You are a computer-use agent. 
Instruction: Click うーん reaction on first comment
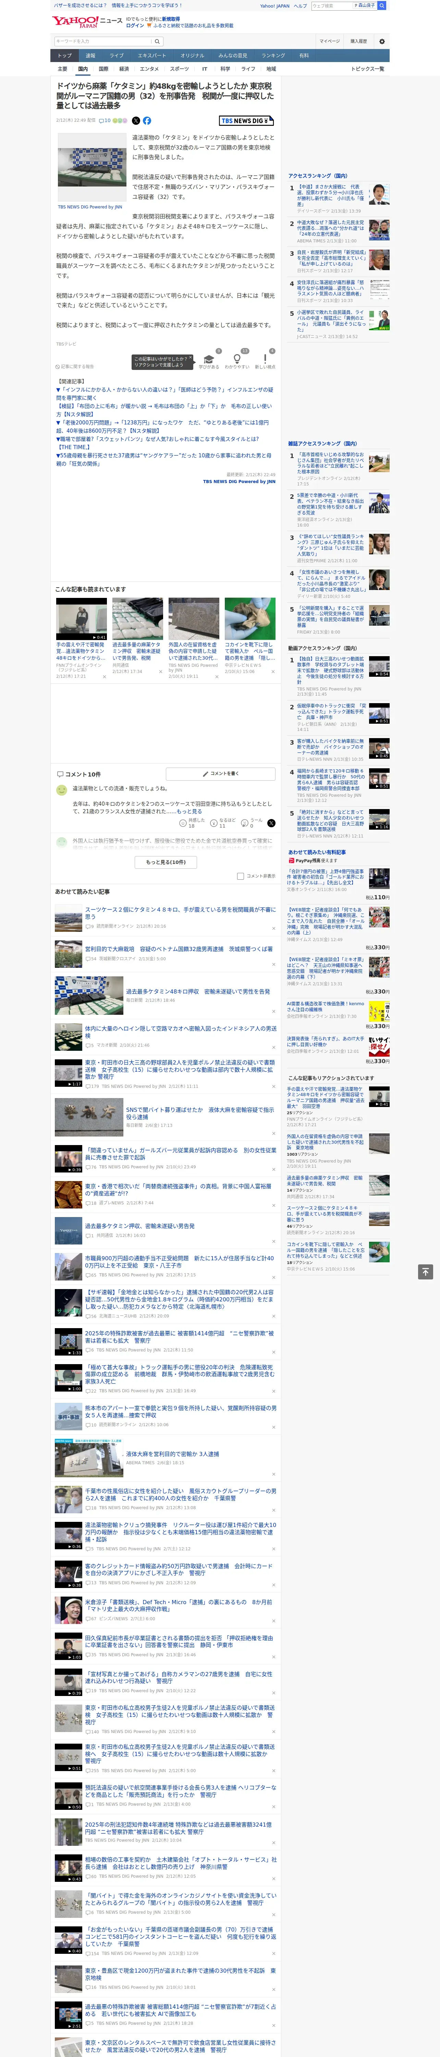(252, 822)
